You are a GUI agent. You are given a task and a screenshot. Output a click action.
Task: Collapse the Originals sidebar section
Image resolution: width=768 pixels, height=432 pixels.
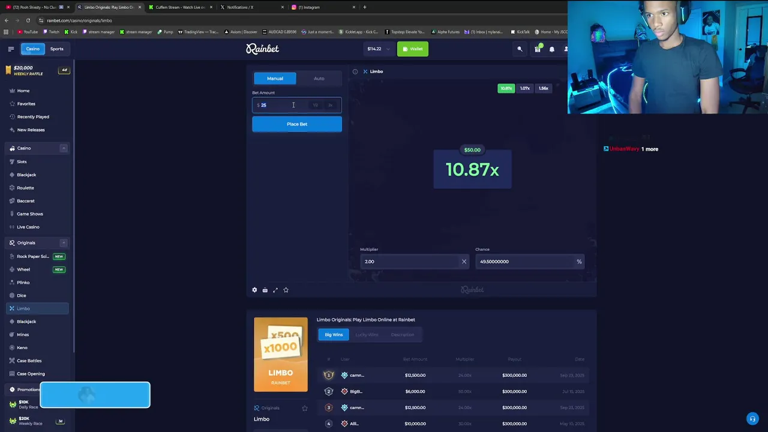point(63,243)
